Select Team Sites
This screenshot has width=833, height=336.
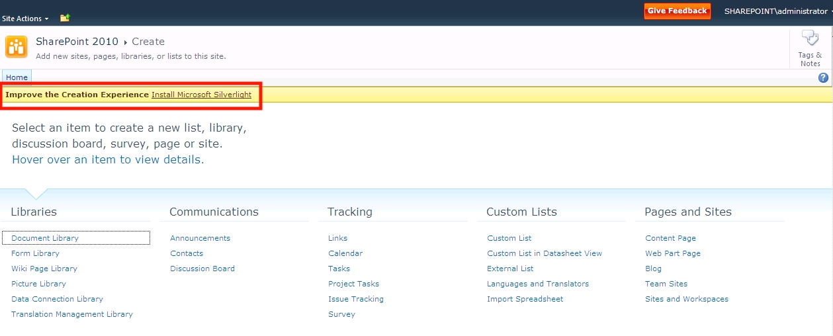coord(666,284)
